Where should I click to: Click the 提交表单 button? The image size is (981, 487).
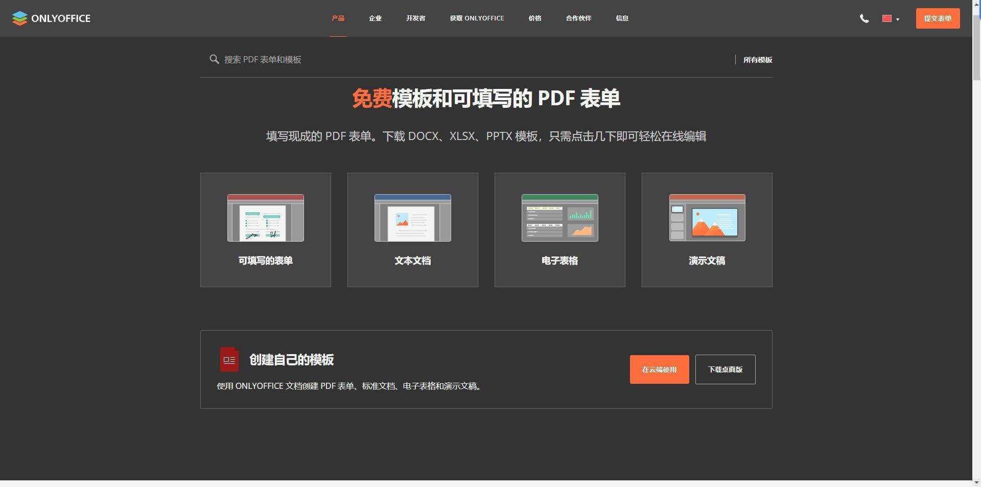coord(938,18)
